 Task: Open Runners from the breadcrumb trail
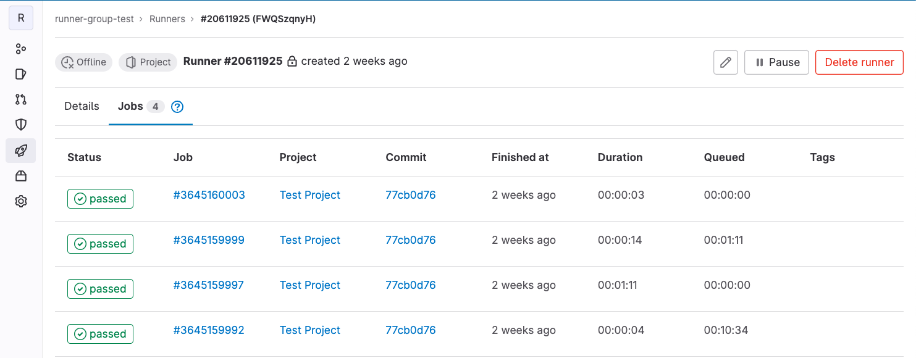coord(167,19)
